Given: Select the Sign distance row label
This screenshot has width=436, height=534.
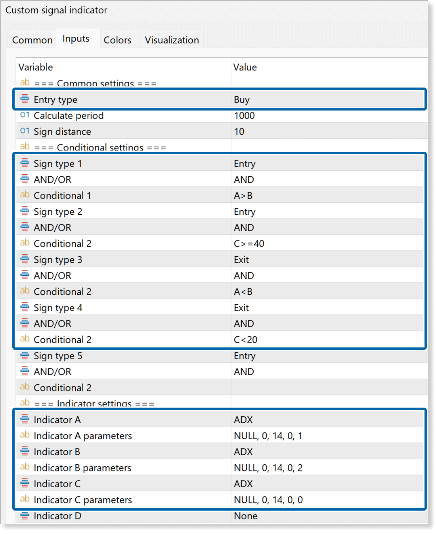Looking at the screenshot, I should click(x=62, y=132).
